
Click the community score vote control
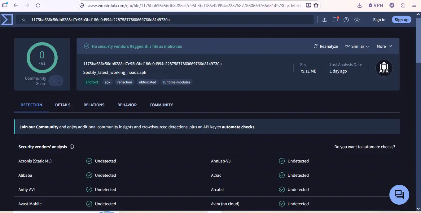[56, 81]
